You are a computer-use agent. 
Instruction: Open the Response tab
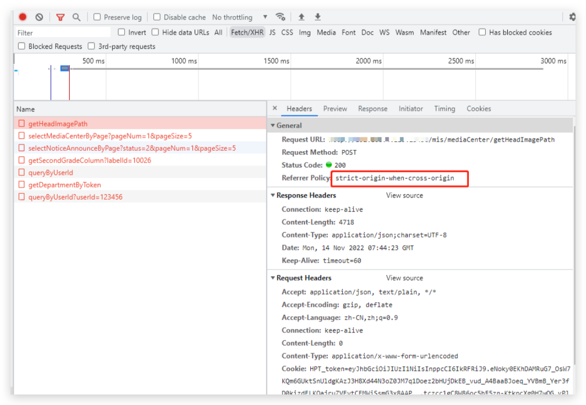(x=373, y=108)
